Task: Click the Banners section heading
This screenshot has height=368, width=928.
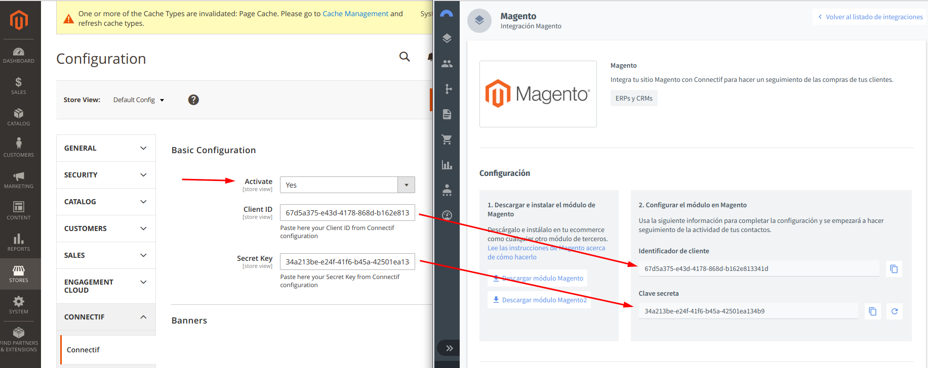Action: coord(189,320)
